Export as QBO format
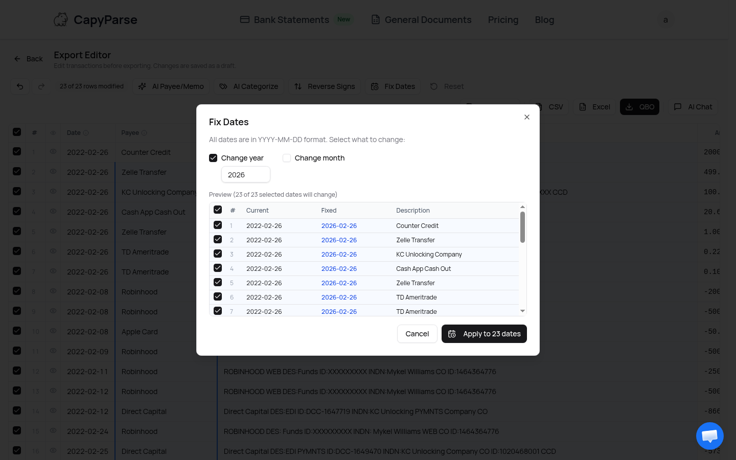 (639, 107)
